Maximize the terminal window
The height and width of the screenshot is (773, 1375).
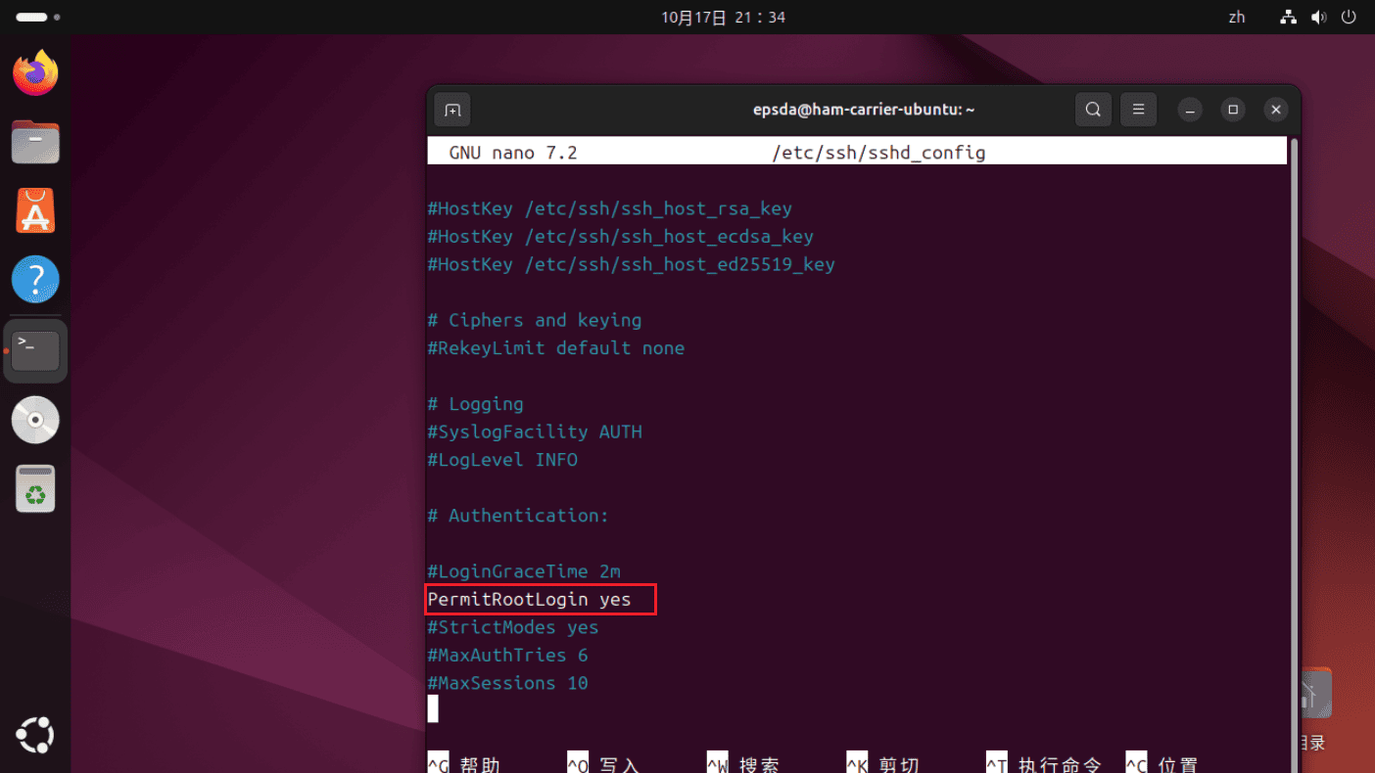[x=1233, y=110]
